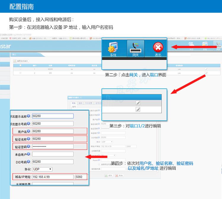Click the 呼出显示名称 field containing 60280

[x=53, y=116]
